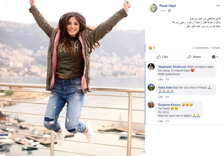The width and height of the screenshot is (224, 156).
Task: Open the 3 Comments link
Action: [200, 48]
